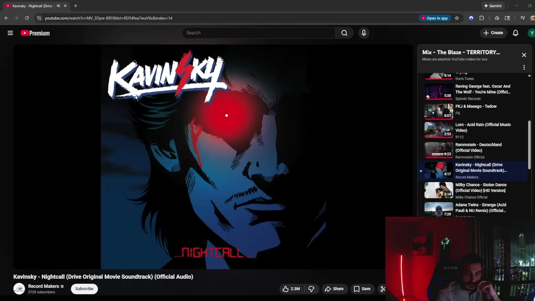Reload the current page

pyautogui.click(x=27, y=18)
